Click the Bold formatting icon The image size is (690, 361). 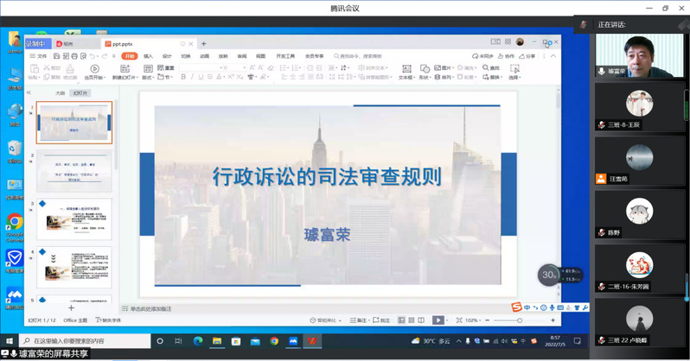tap(184, 77)
